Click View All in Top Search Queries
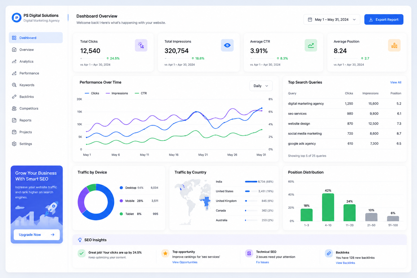 pos(396,83)
